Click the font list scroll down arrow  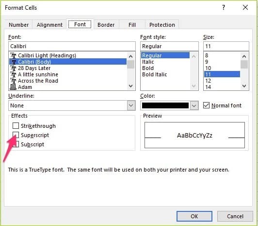[x=131, y=86]
